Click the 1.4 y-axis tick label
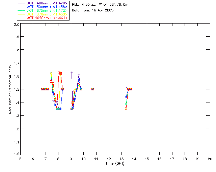216x172 pixels. [17, 102]
